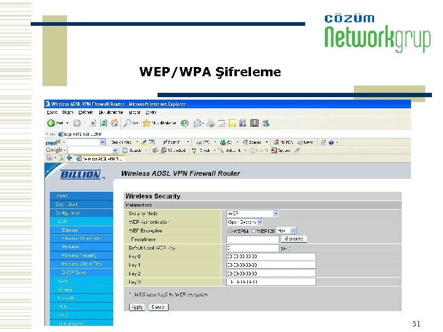The image size is (443, 332).
Task: Open the Ethernet Client Filter sidebar link
Action: (x=81, y=239)
